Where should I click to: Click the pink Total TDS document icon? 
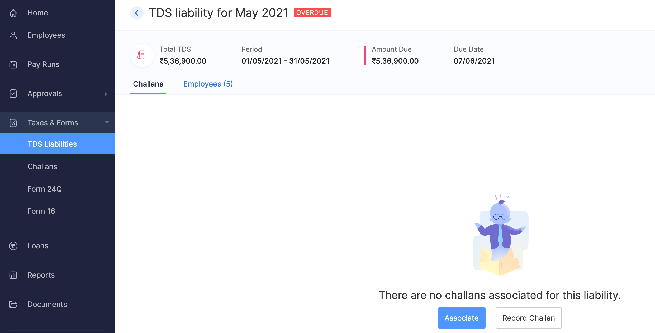pos(142,55)
